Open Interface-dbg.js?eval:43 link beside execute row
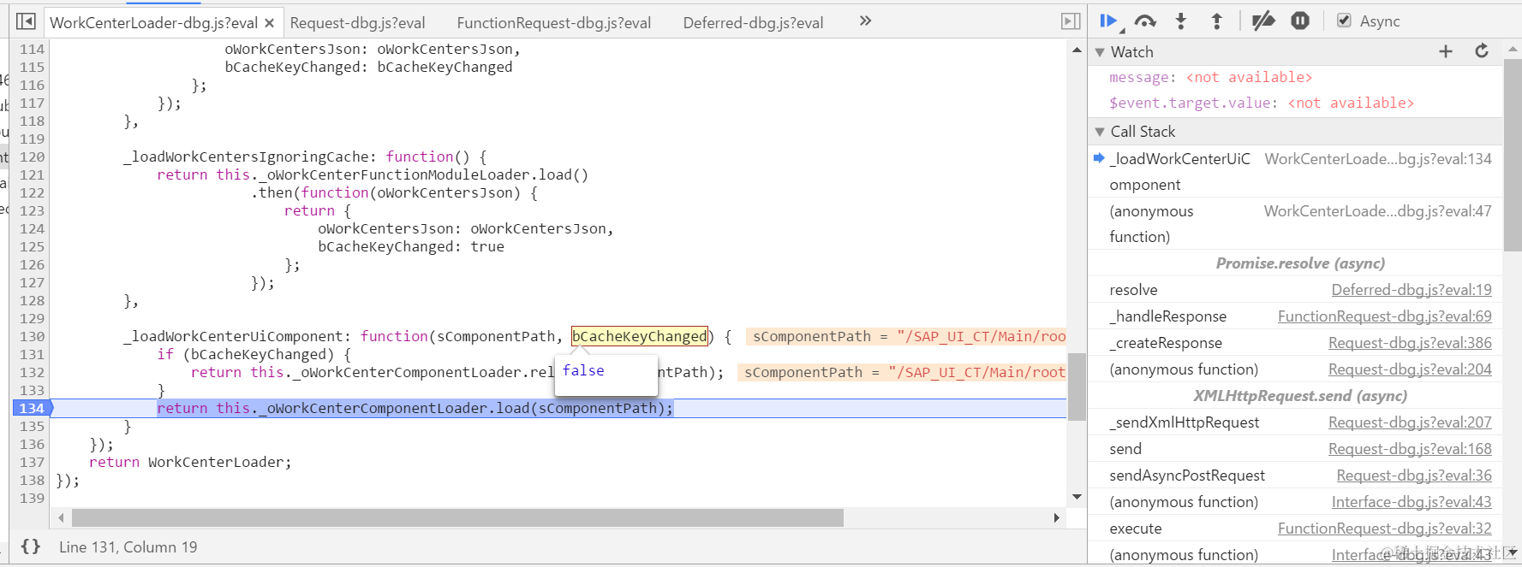The width and height of the screenshot is (1522, 567). [1412, 502]
